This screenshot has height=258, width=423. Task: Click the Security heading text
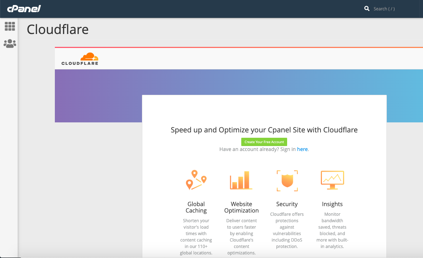(x=287, y=204)
